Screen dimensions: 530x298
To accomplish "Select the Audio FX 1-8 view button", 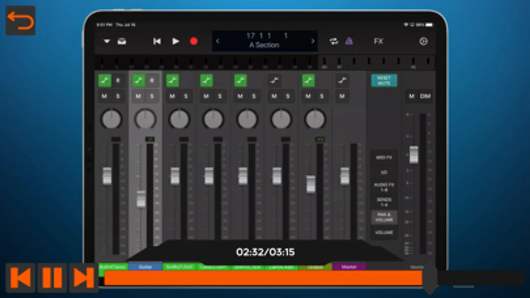I will pos(384,187).
